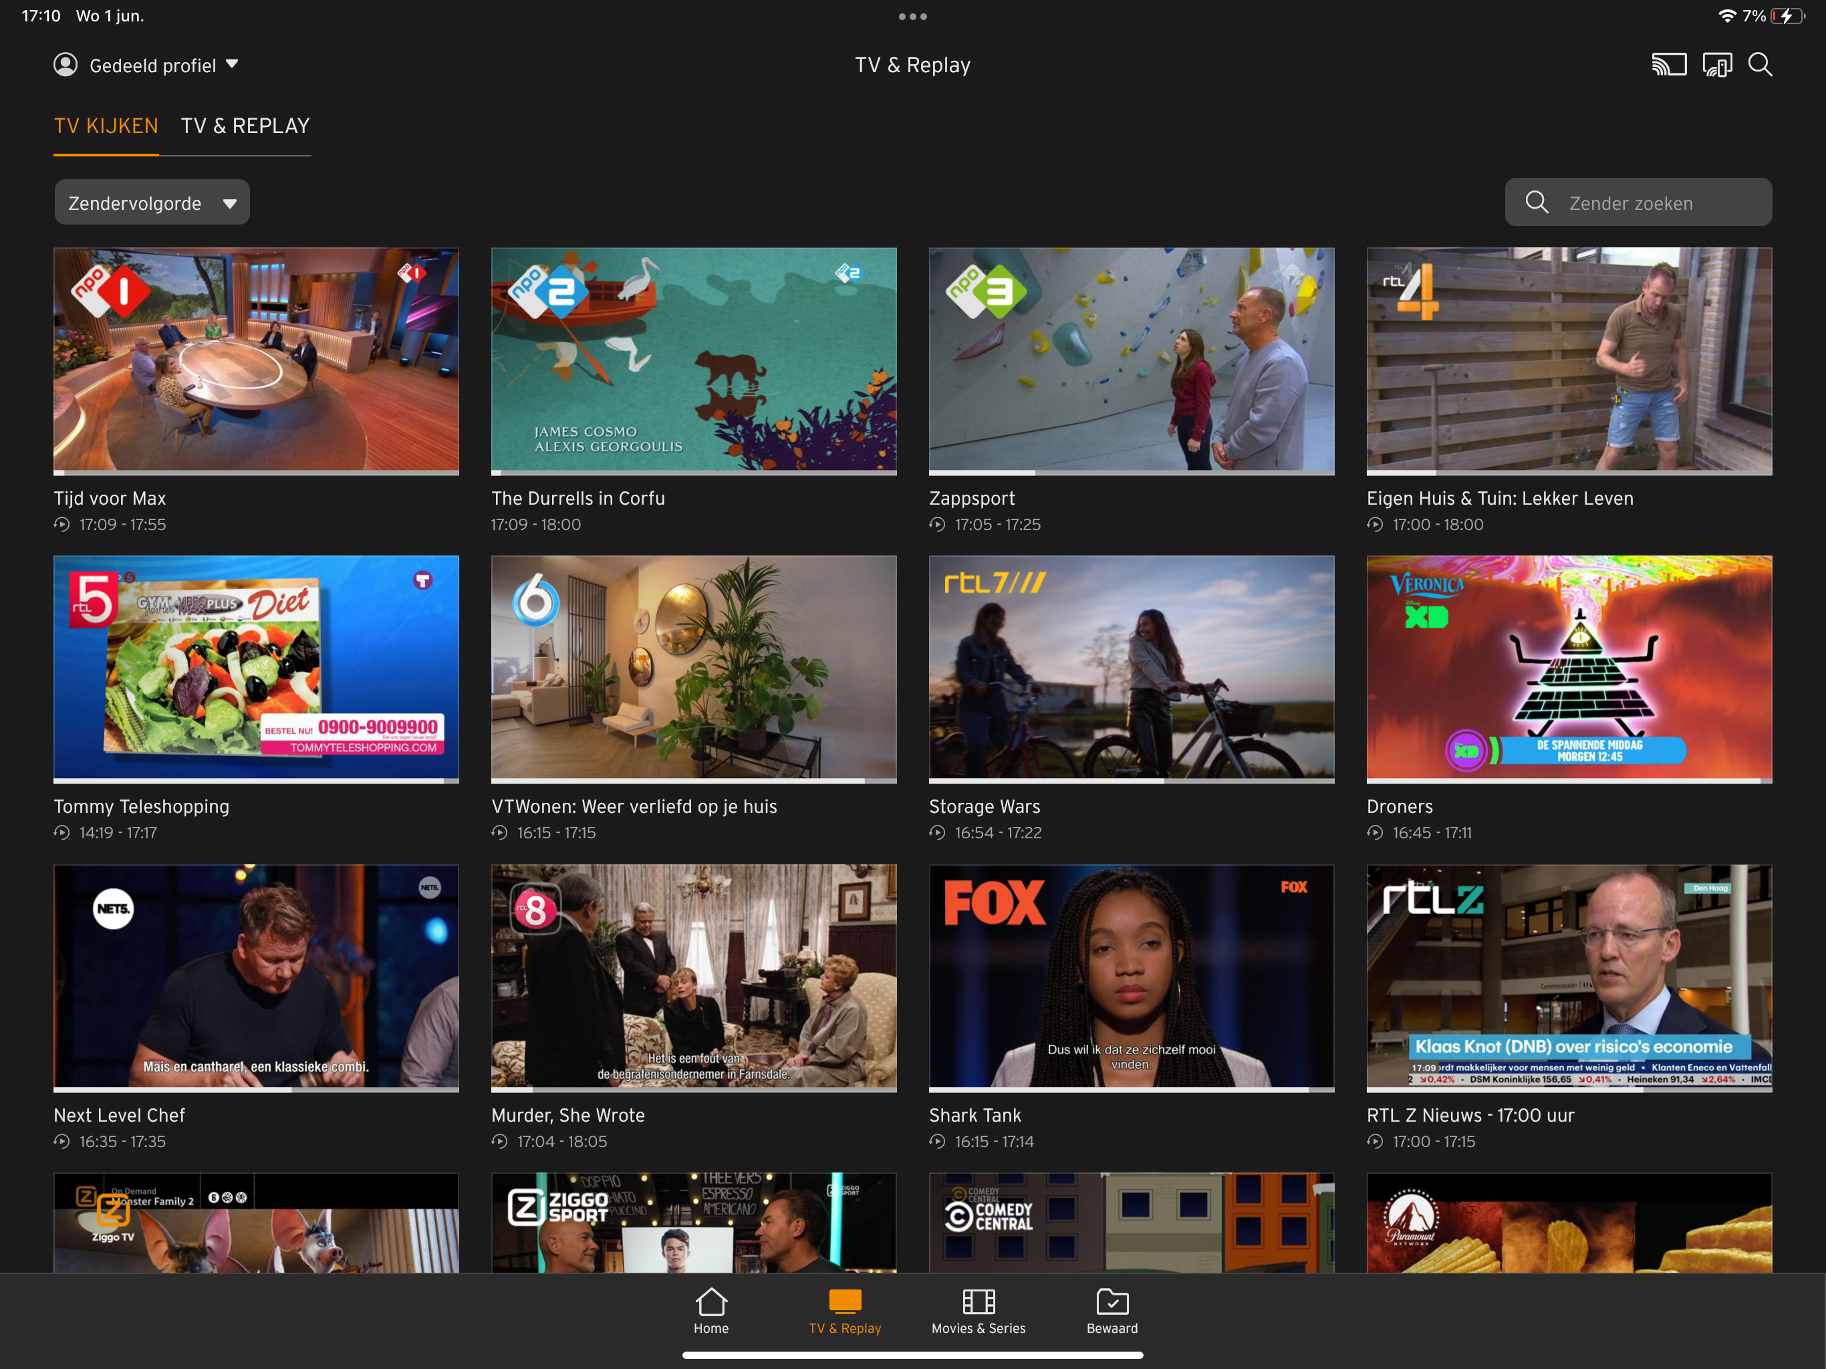Viewport: 1826px width, 1369px height.
Task: Switch to the TV & REPLAY tab
Action: tap(245, 126)
